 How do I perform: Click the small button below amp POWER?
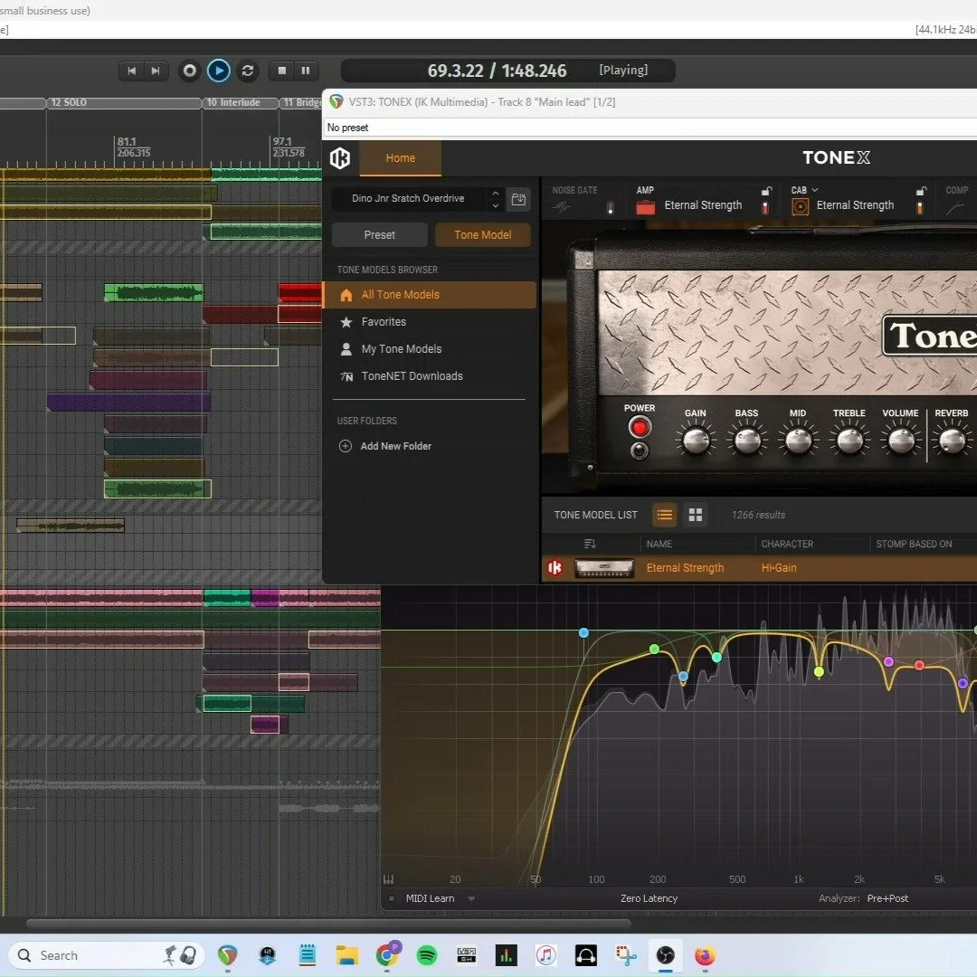[x=640, y=451]
